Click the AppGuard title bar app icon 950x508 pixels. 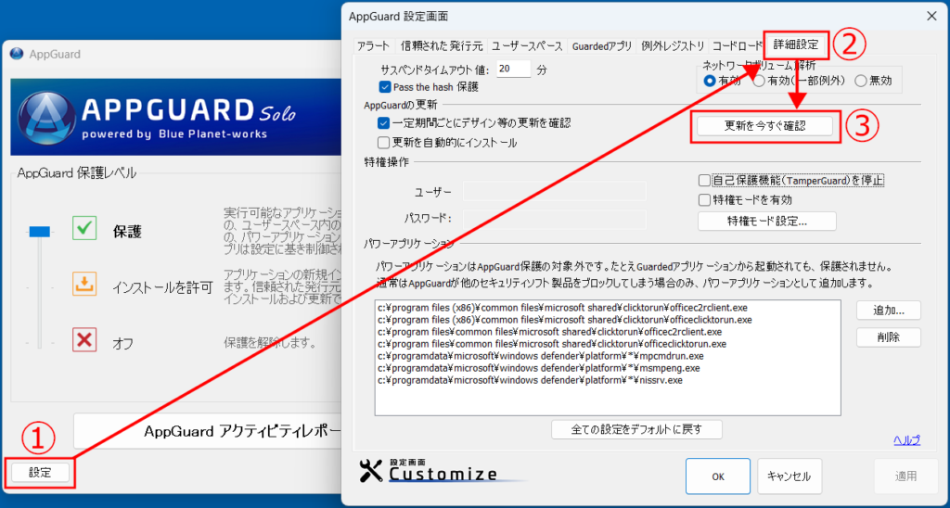(x=17, y=55)
